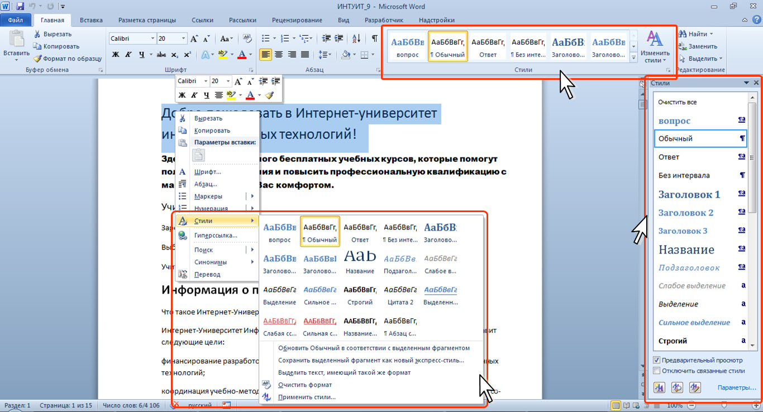
Task: Toggle paragraph marks (¶) display in the ribbon
Action: click(374, 39)
